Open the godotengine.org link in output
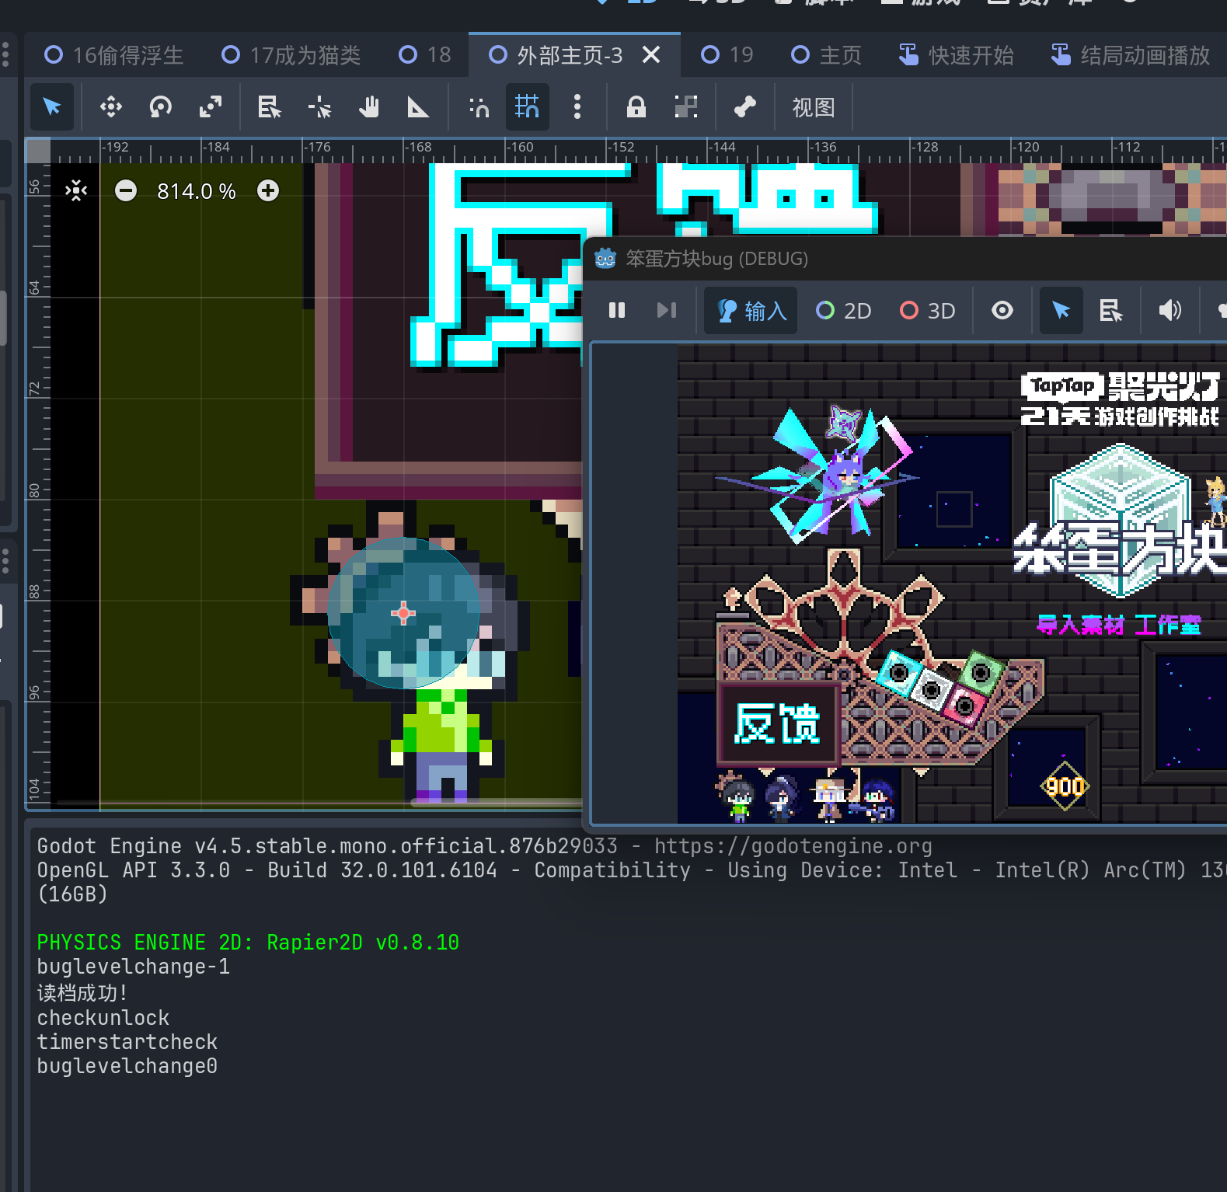 click(x=793, y=846)
